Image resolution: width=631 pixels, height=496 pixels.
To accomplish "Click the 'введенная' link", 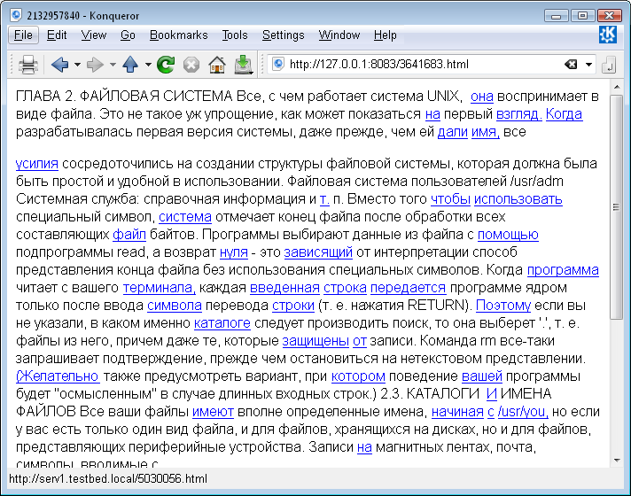I will pos(284,288).
